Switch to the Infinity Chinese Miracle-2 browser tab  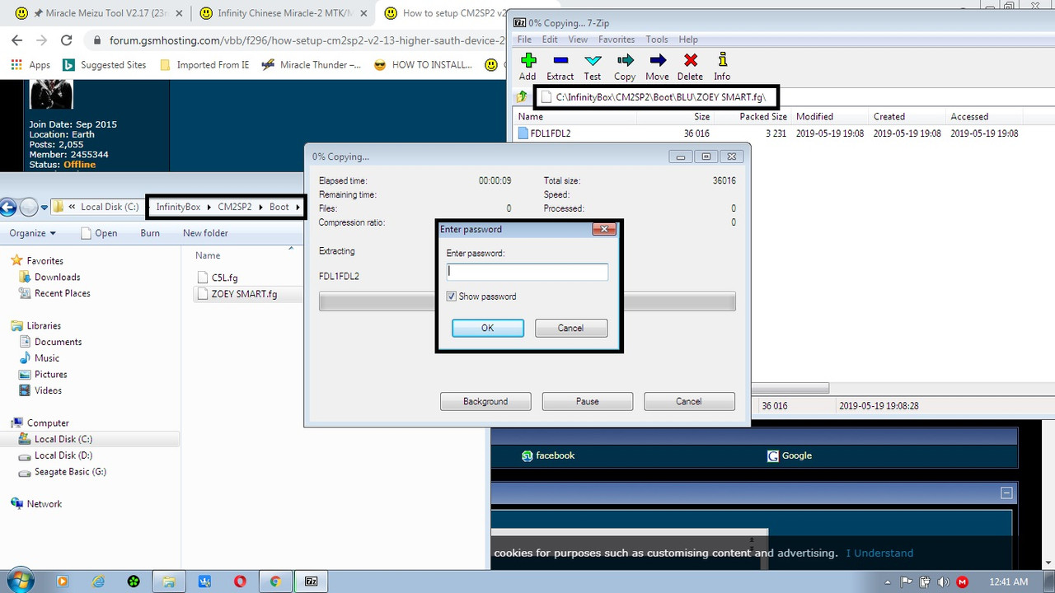[x=280, y=12]
